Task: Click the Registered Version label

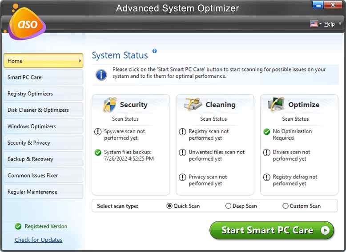Action: pos(46,226)
